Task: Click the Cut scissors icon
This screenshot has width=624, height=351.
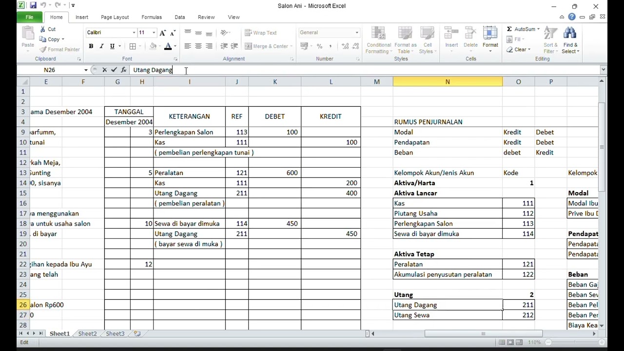Action: [x=42, y=29]
